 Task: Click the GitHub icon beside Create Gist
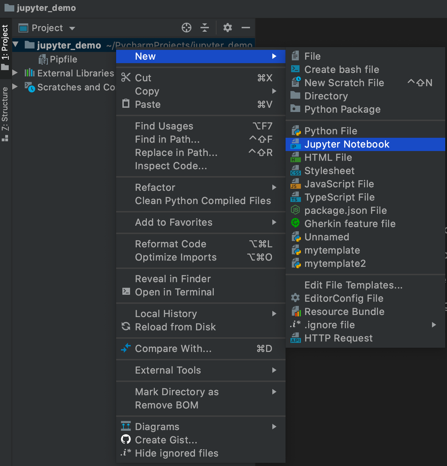(x=126, y=439)
